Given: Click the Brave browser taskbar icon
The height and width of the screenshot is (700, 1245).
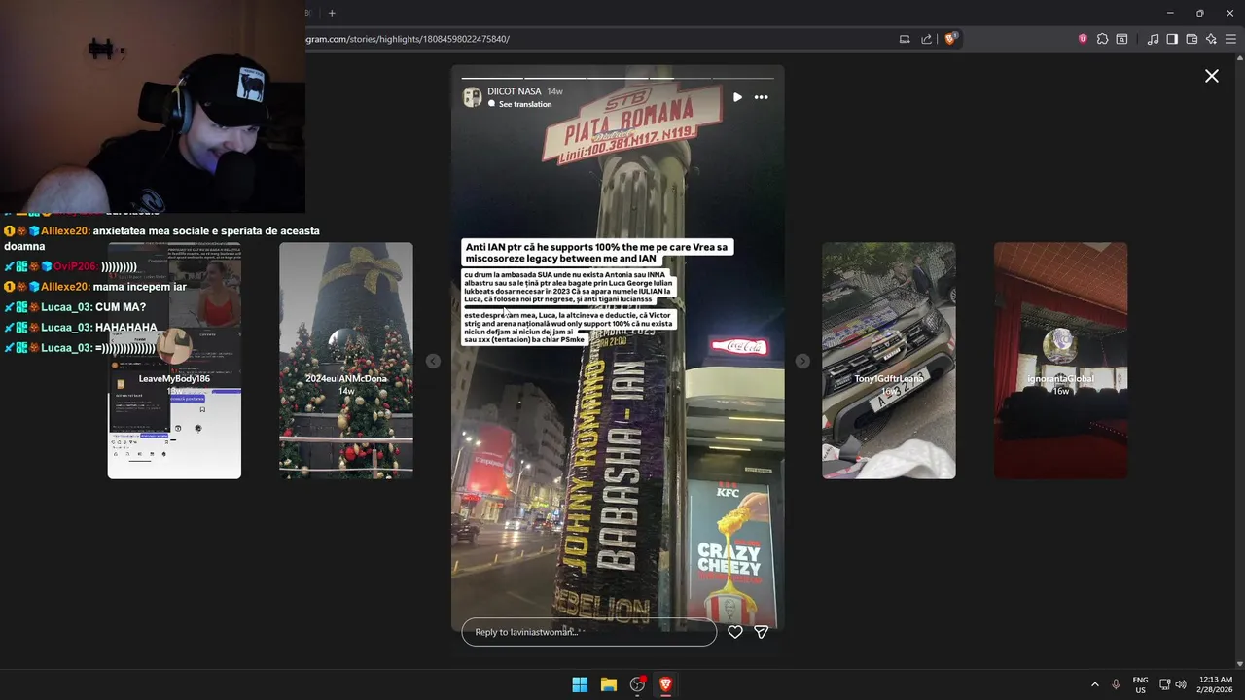Looking at the screenshot, I should (665, 684).
